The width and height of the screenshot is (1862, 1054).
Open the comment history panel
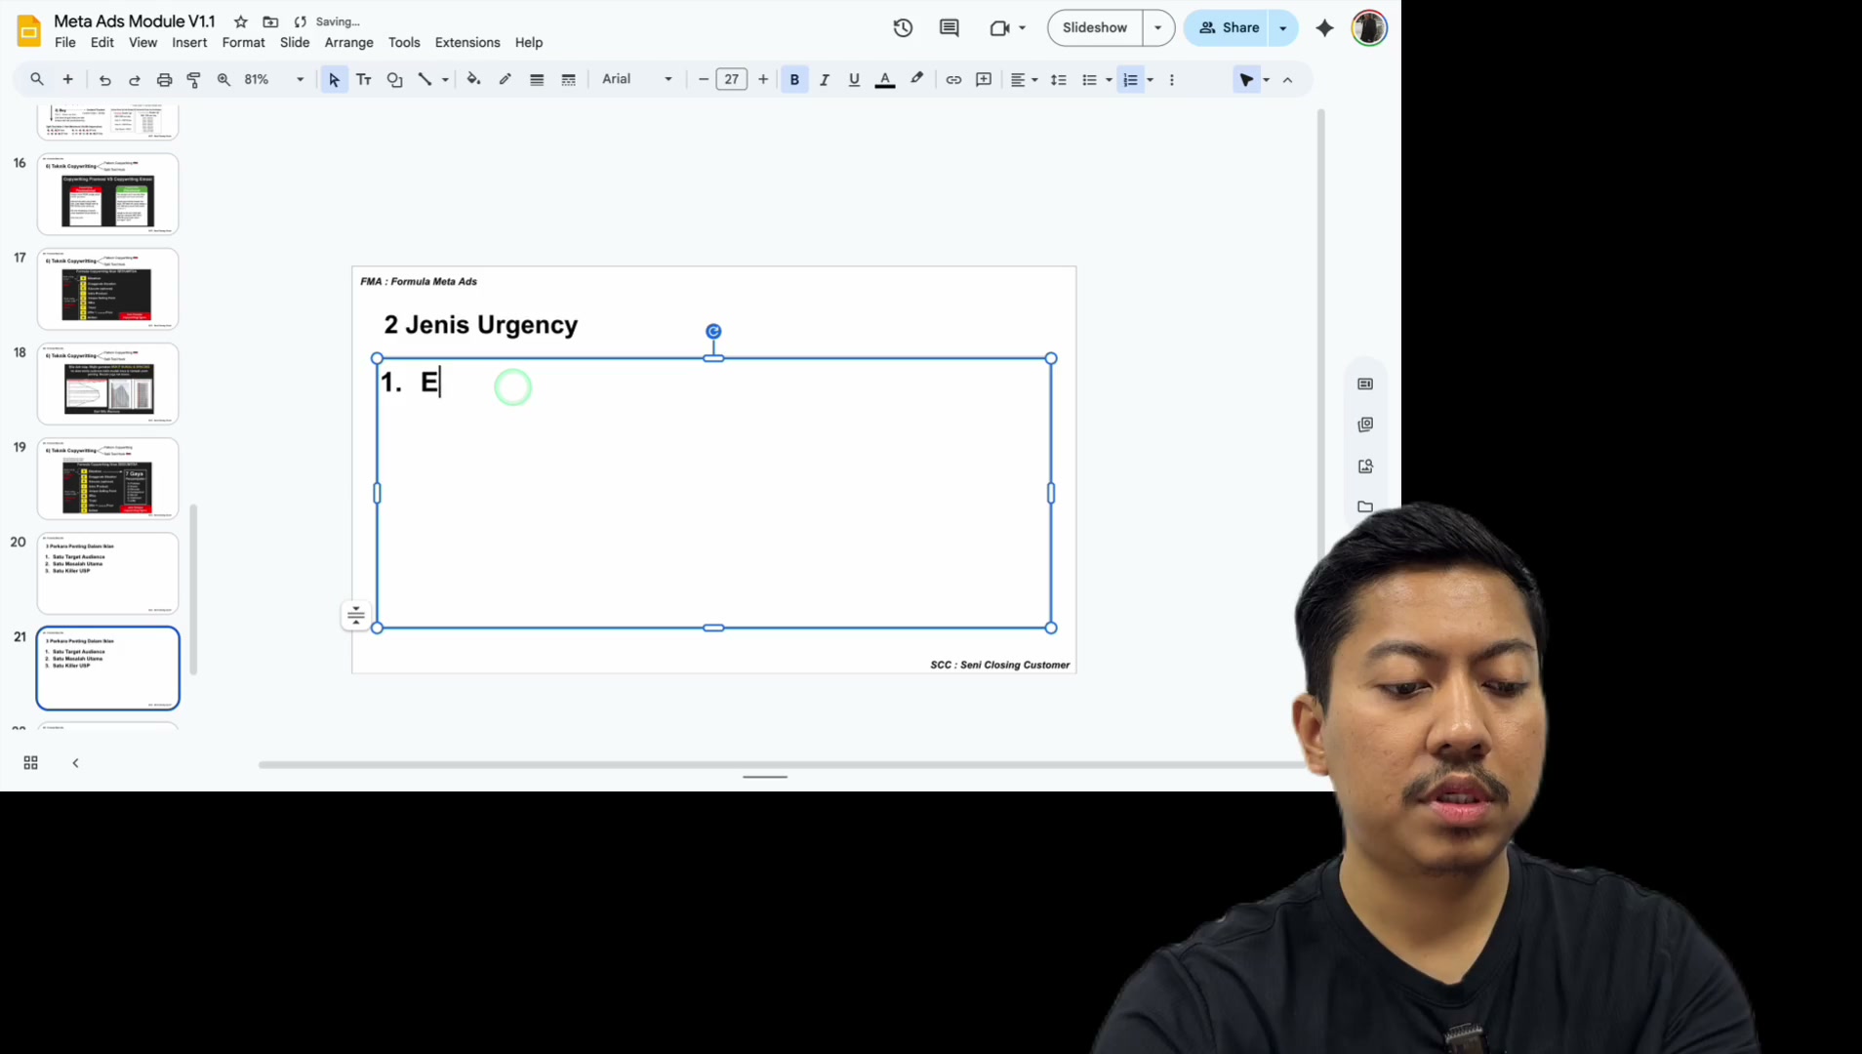click(949, 28)
